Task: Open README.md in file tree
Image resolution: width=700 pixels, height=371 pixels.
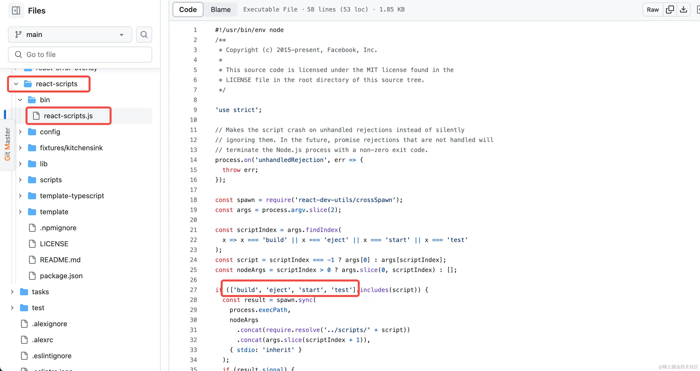Action: [60, 260]
